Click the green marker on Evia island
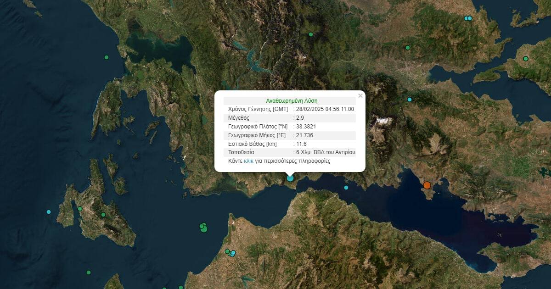Screen dimensions: 551x289 point(526,59)
